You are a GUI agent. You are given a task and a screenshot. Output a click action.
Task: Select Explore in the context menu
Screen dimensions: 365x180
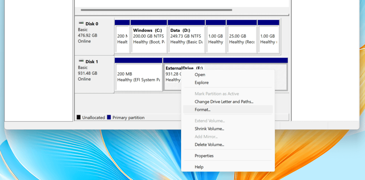pos(201,82)
